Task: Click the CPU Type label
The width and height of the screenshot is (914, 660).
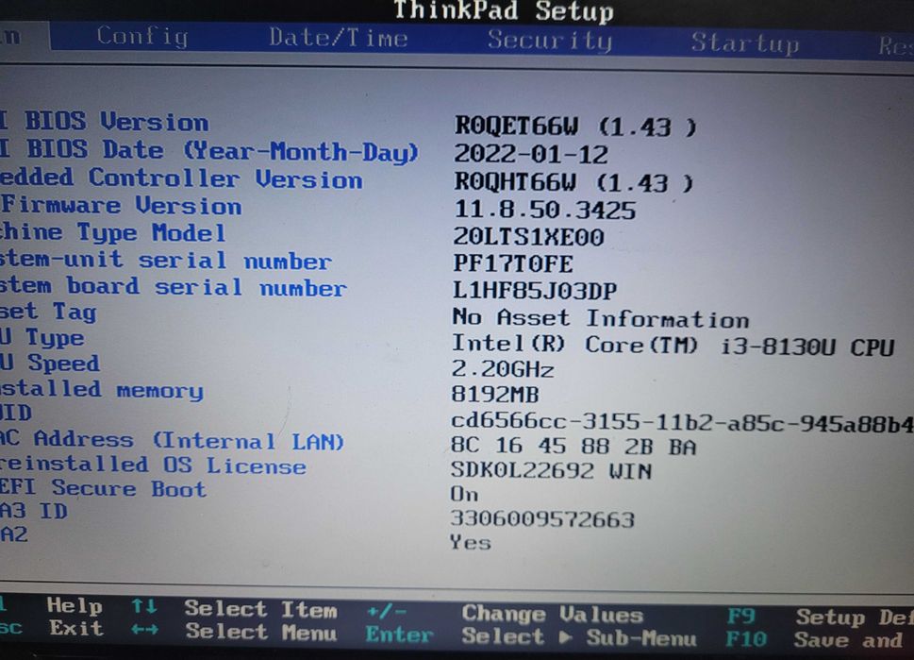Action: [x=42, y=338]
